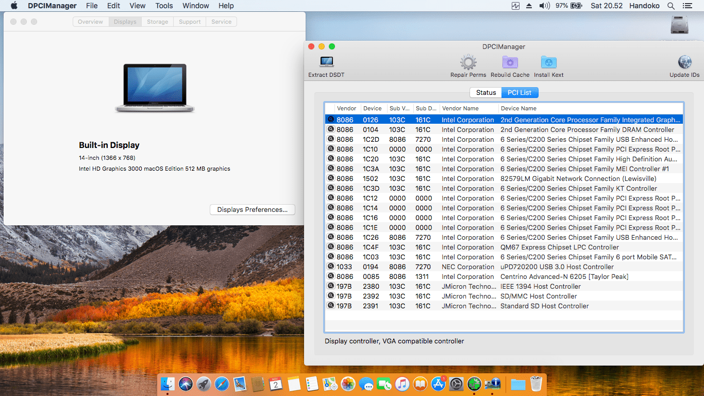Image resolution: width=704 pixels, height=396 pixels.
Task: Open the folder stack in the Dock
Action: coord(518,384)
